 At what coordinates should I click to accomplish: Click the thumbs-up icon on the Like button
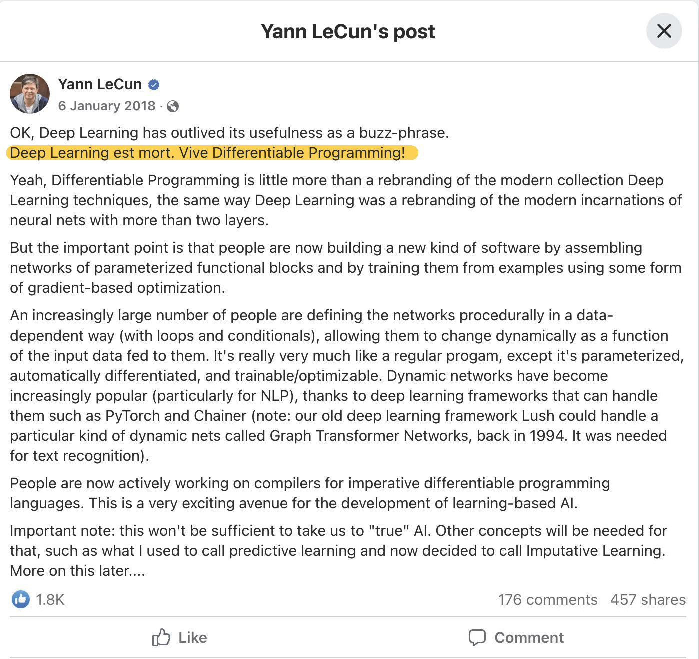[x=162, y=638]
